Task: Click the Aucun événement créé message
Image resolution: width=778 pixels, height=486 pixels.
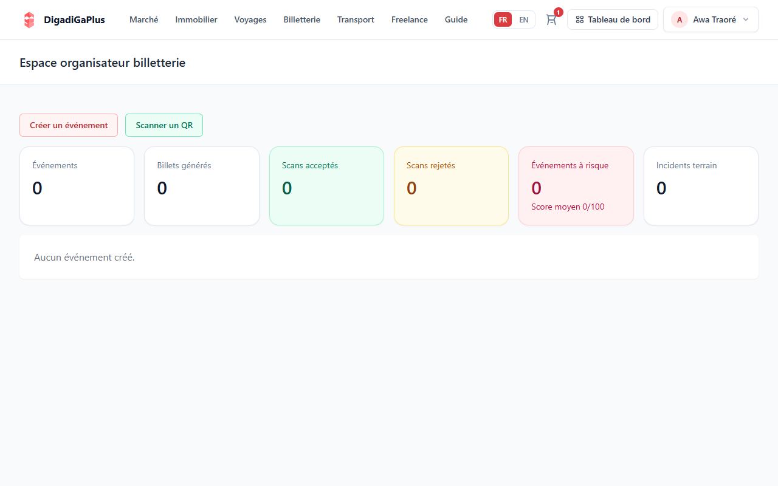Action: 84,258
